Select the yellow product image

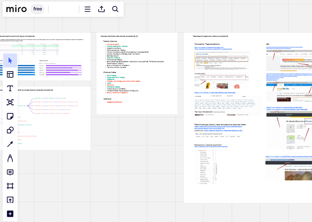point(208,85)
